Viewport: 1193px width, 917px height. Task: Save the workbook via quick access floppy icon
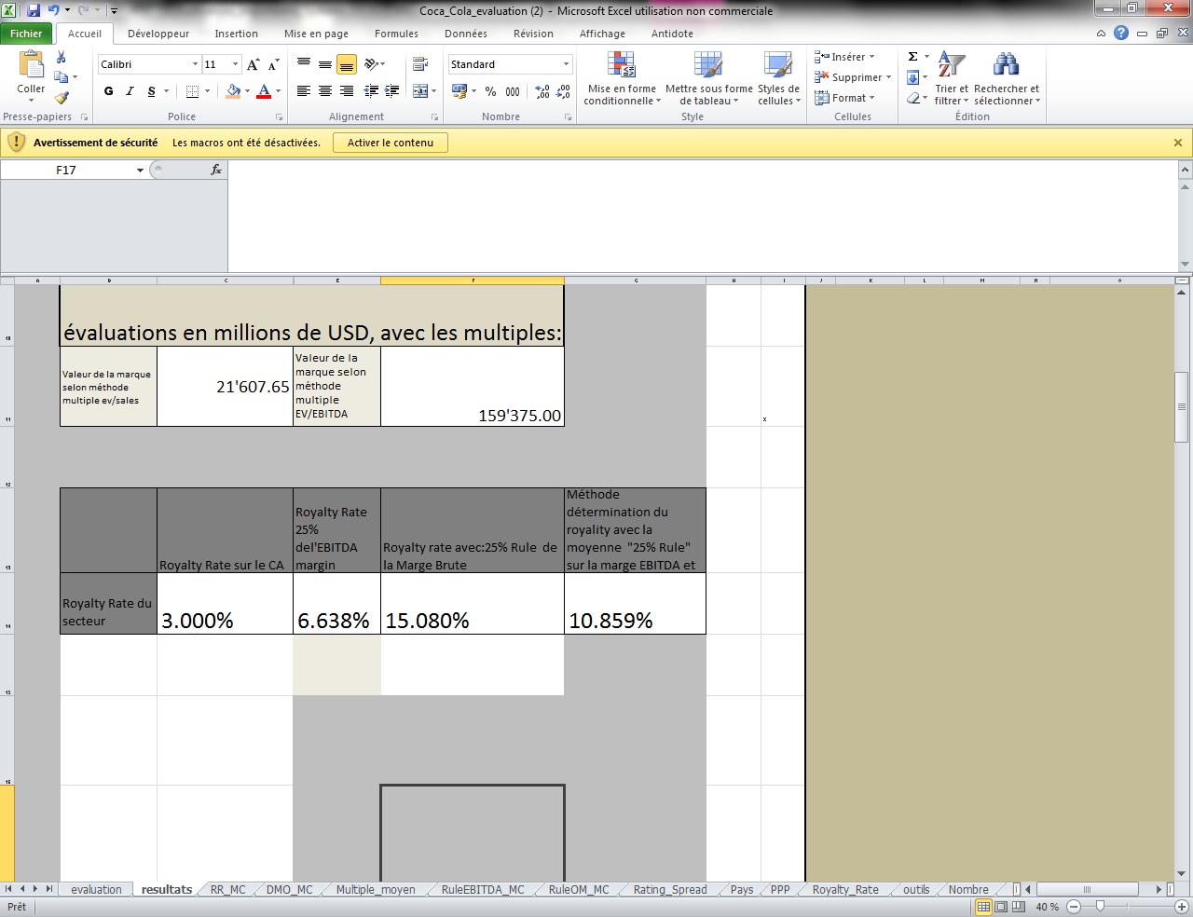point(34,11)
